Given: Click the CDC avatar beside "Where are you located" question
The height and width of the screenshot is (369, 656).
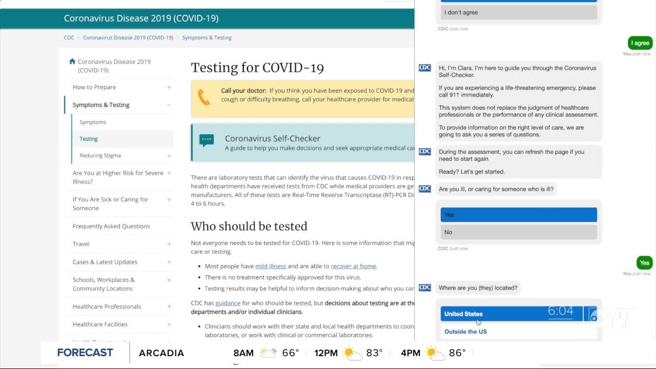Looking at the screenshot, I should tap(425, 288).
